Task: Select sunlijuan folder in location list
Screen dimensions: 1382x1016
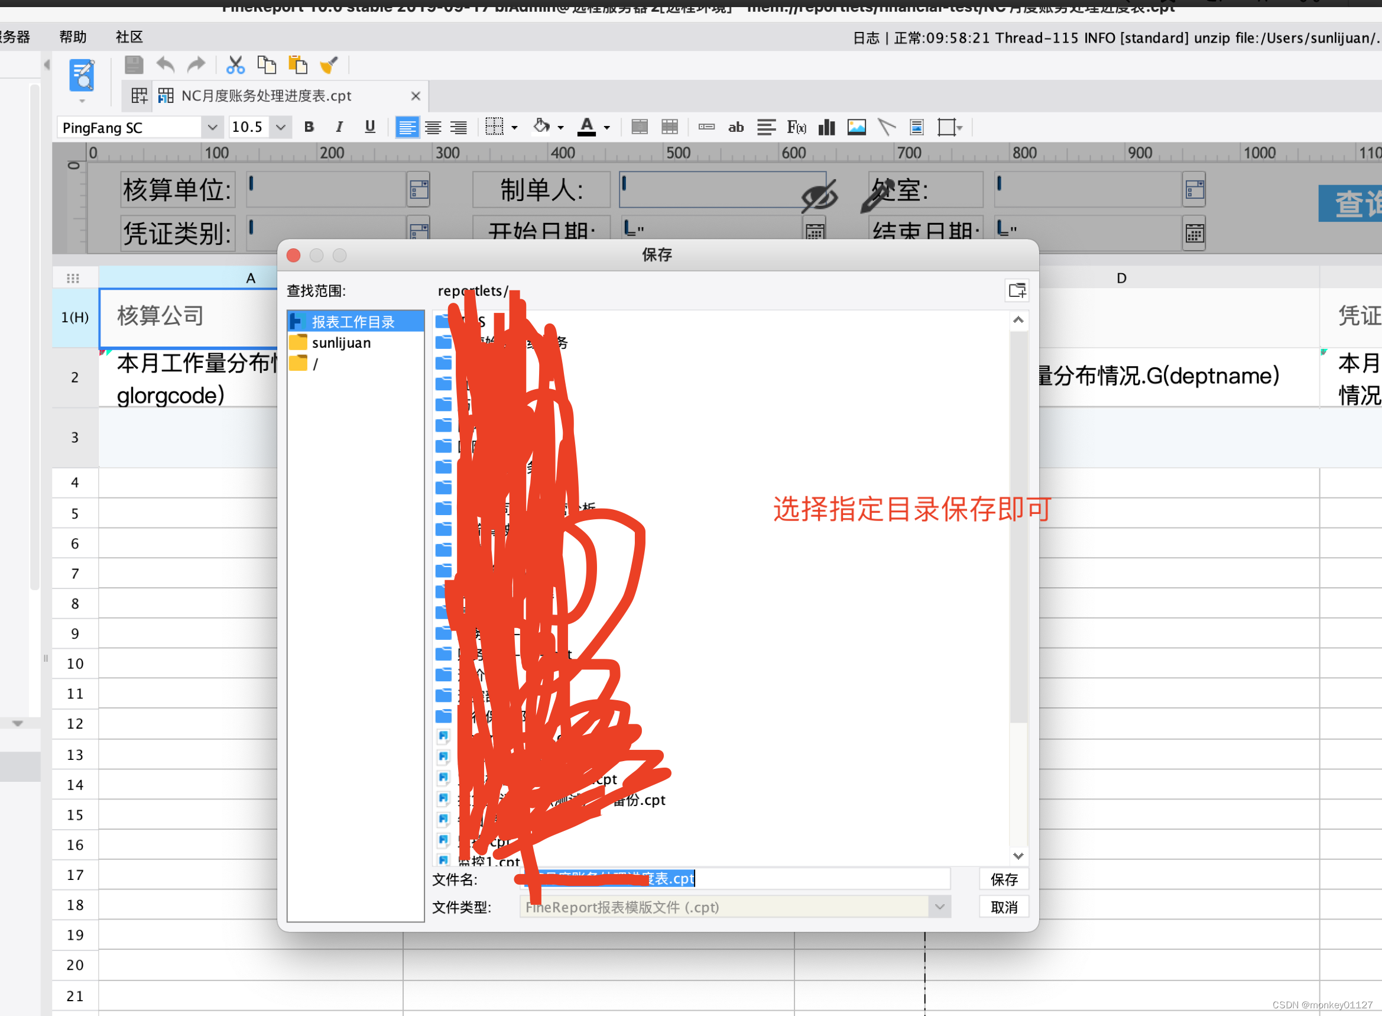Action: coord(355,342)
